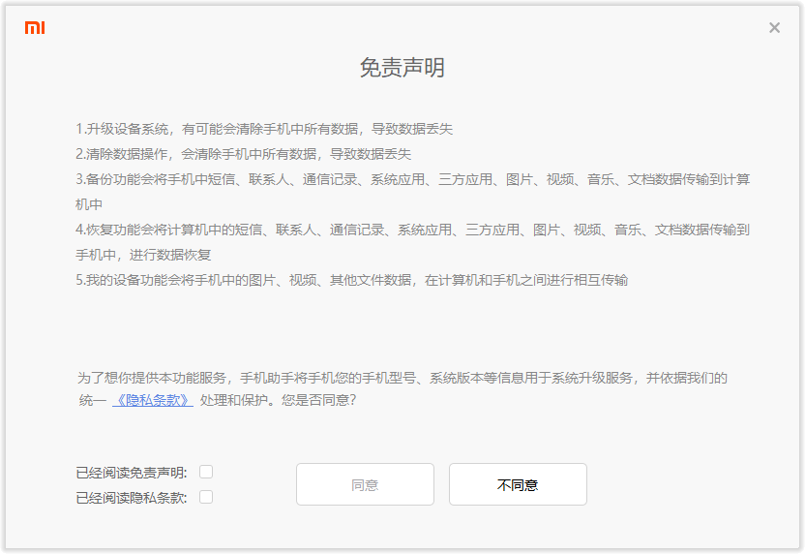This screenshot has width=805, height=554.
Task: Click the 已经阅读免责声明 label text
Action: click(x=132, y=473)
